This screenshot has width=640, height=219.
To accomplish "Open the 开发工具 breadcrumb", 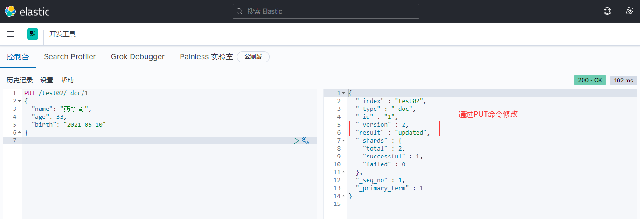I will pyautogui.click(x=63, y=34).
